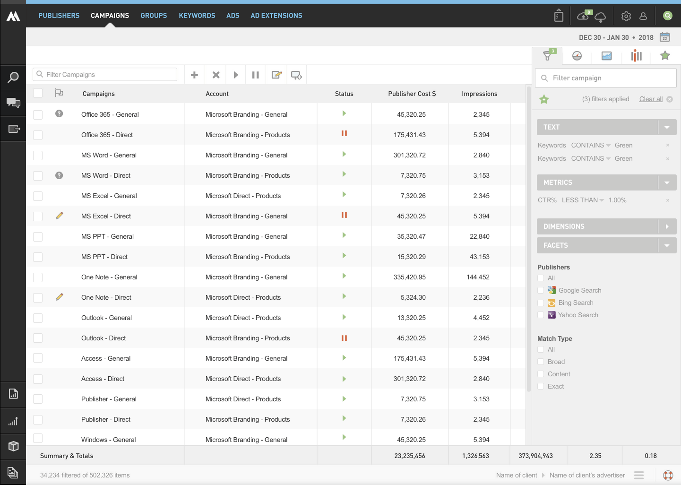Image resolution: width=681 pixels, height=485 pixels.
Task: Click the delete X toolbar icon
Action: [216, 75]
